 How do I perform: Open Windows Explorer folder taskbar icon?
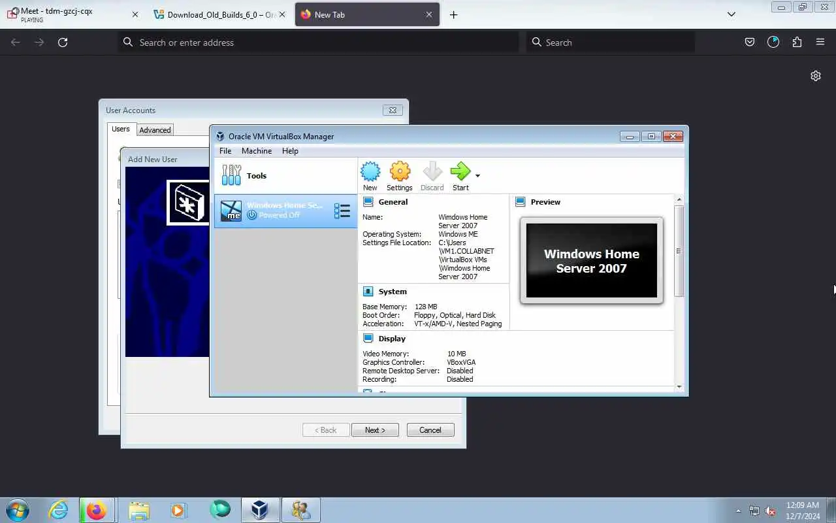tap(139, 510)
